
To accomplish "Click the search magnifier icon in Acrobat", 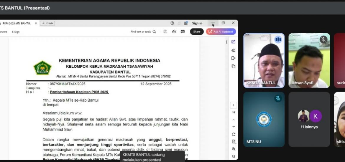I will click(x=154, y=32).
